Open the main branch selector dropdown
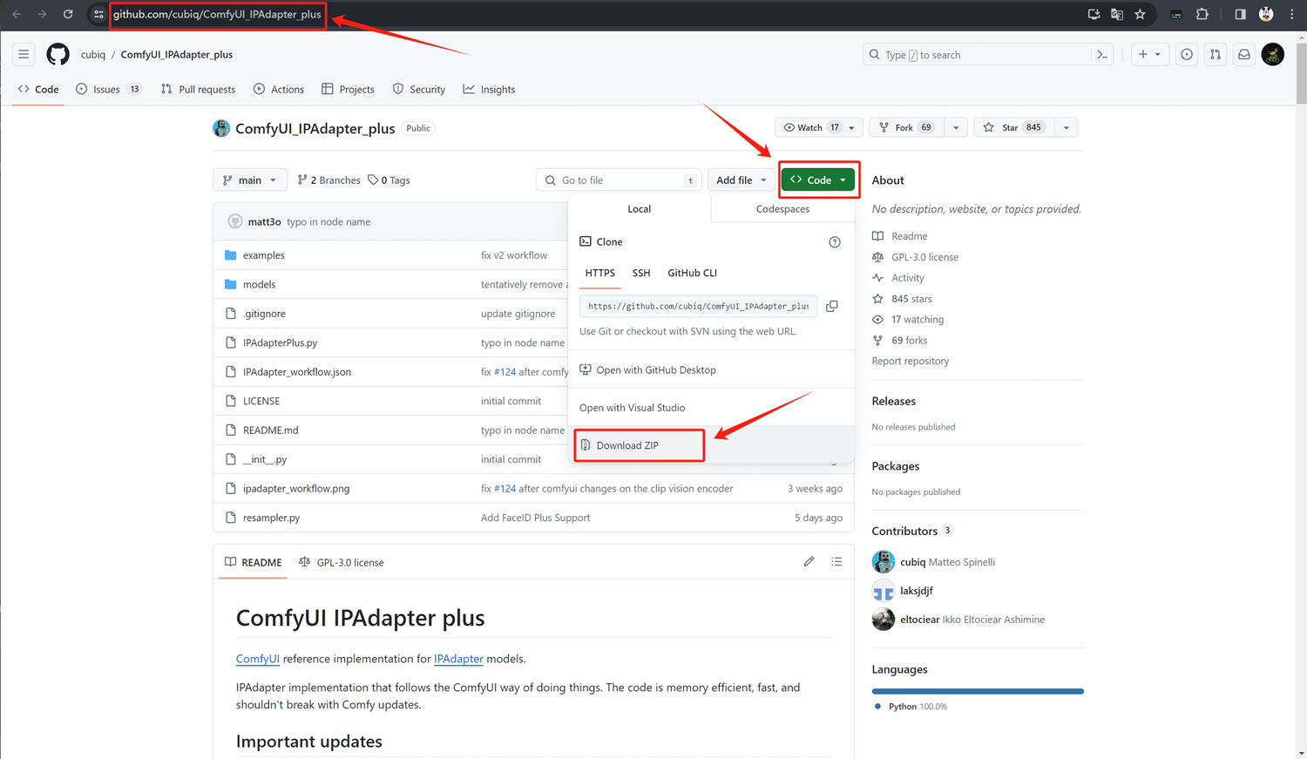 click(250, 180)
